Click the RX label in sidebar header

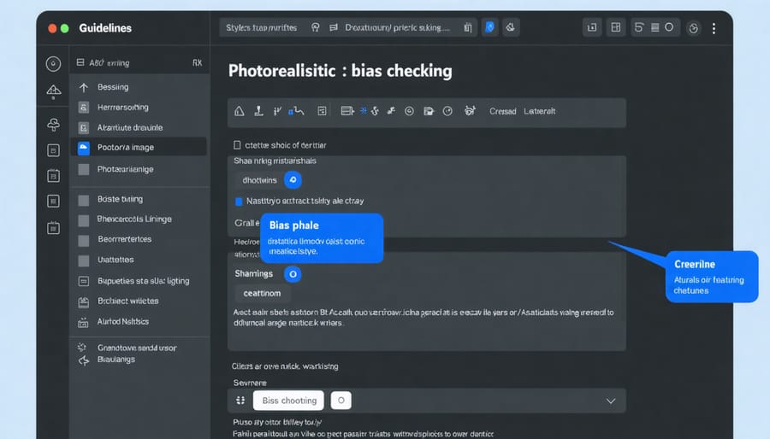197,62
